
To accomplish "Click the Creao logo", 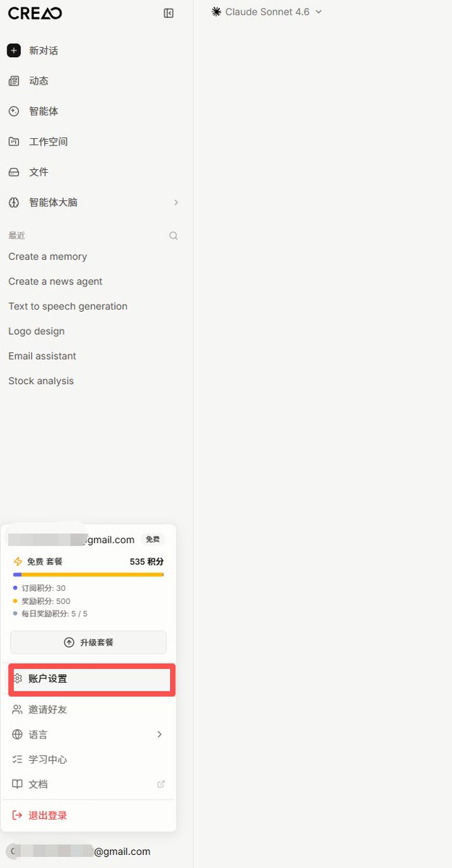I will (x=35, y=13).
